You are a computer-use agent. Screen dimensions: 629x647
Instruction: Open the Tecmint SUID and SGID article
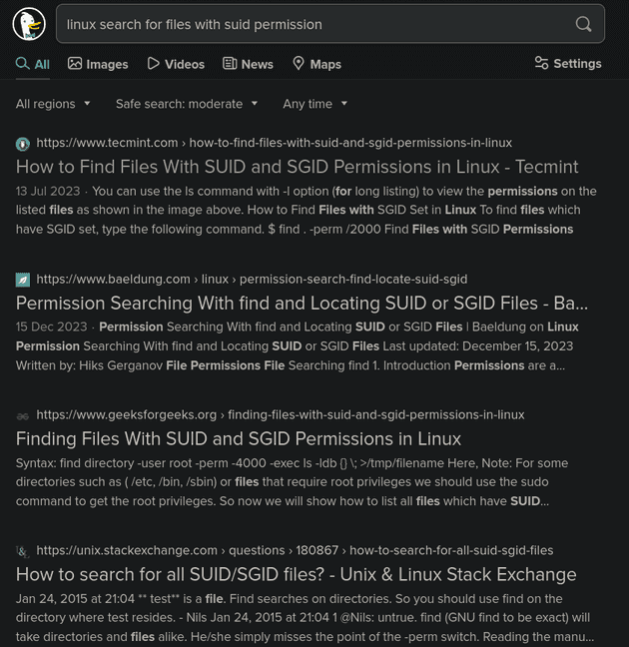297,167
